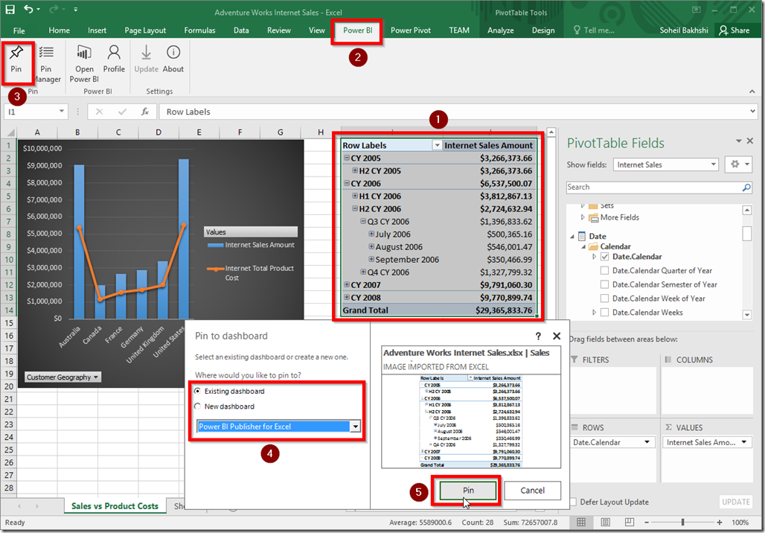Screen dimensions: 765x533
Task: Click the PivotTable Fields search box
Action: point(659,188)
